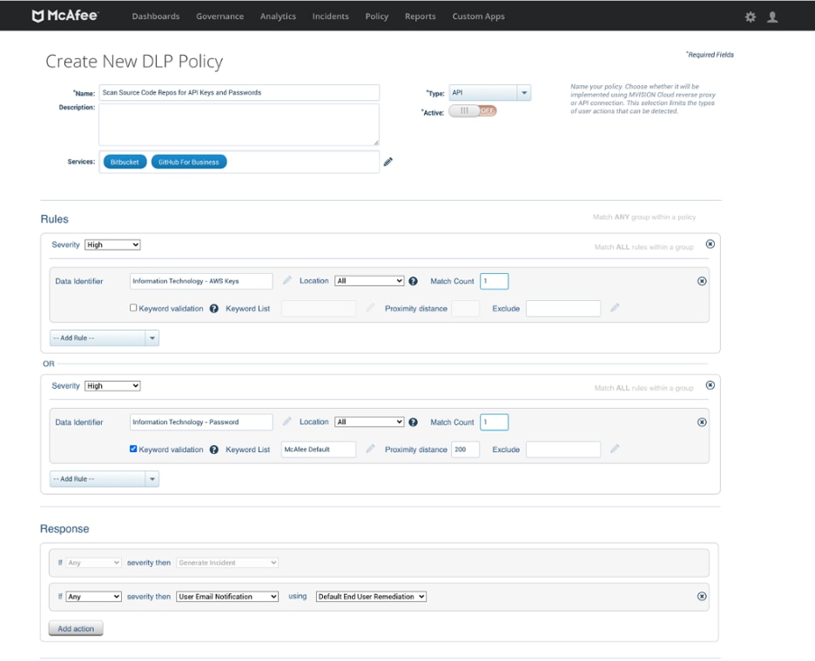Select the Bitbucket service tag
The image size is (815, 661).
[125, 162]
